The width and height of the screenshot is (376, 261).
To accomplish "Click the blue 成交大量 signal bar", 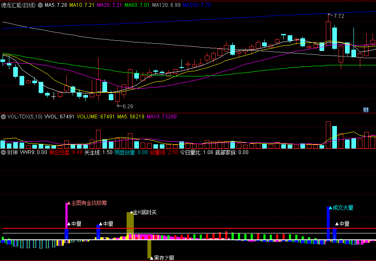I will pyautogui.click(x=328, y=223).
